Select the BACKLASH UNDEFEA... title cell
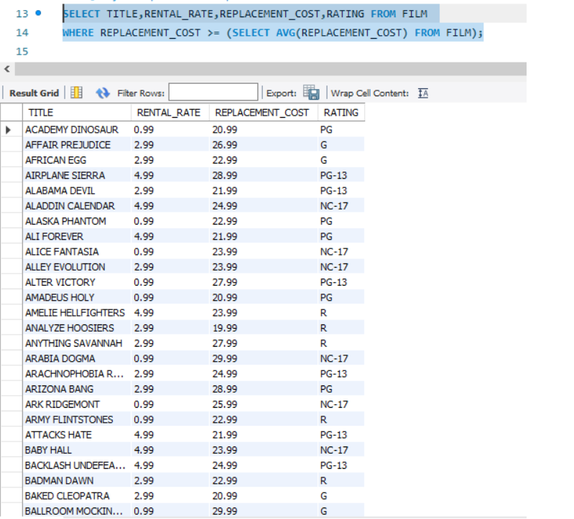This screenshot has width=574, height=519. tap(77, 465)
